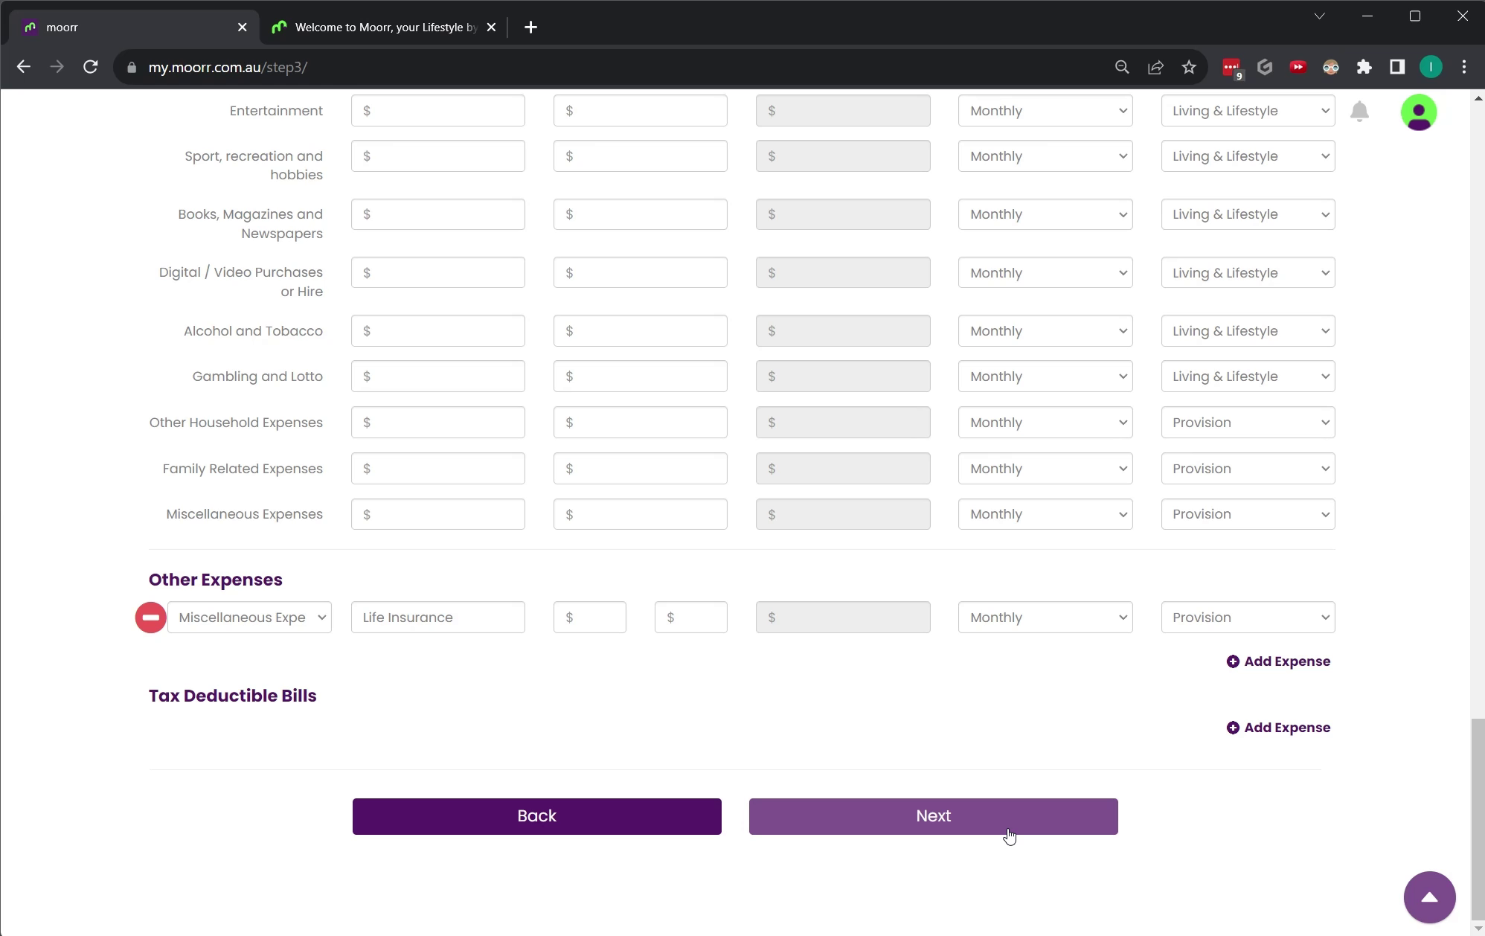Share this page from the address bar
The width and height of the screenshot is (1485, 936).
pyautogui.click(x=1155, y=67)
